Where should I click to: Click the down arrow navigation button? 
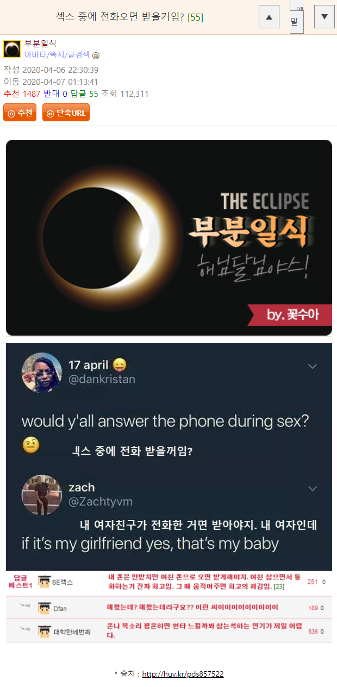tap(324, 17)
